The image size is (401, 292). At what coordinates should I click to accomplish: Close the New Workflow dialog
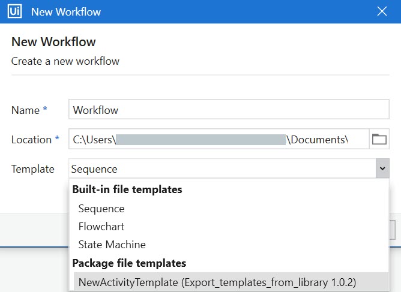(x=382, y=11)
